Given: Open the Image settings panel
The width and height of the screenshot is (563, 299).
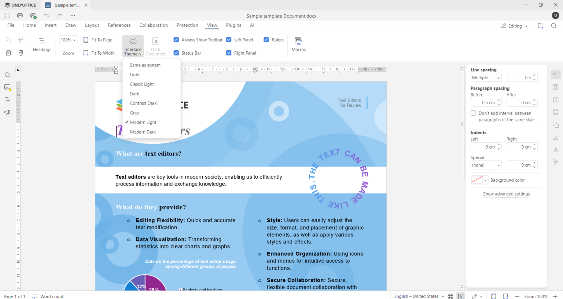Looking at the screenshot, I should (556, 100).
